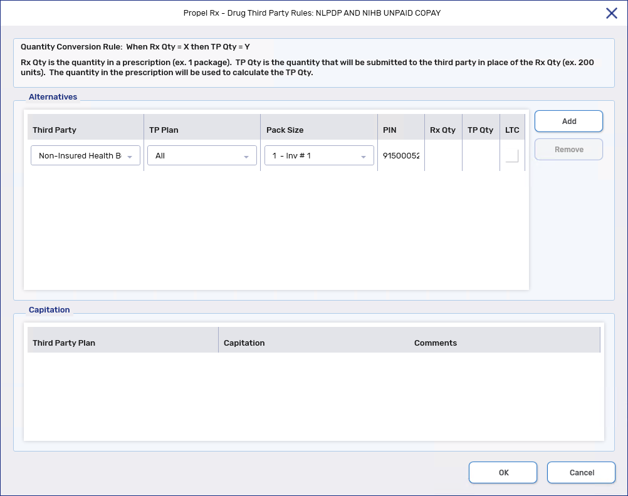The width and height of the screenshot is (628, 496).
Task: Sort by Third Party column header
Action: coord(55,130)
